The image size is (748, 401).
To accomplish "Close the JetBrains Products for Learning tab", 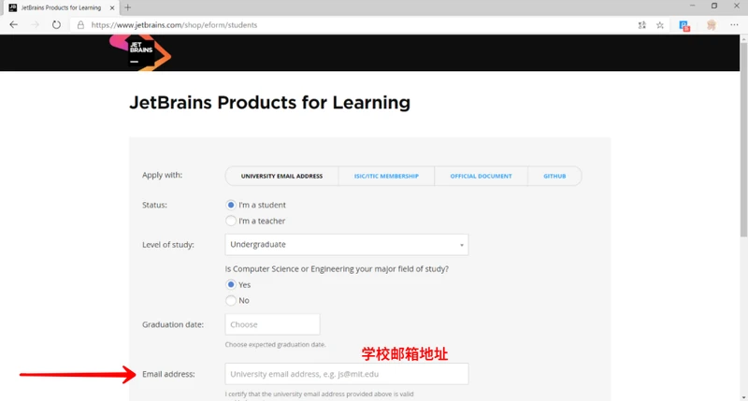I will 112,7.
